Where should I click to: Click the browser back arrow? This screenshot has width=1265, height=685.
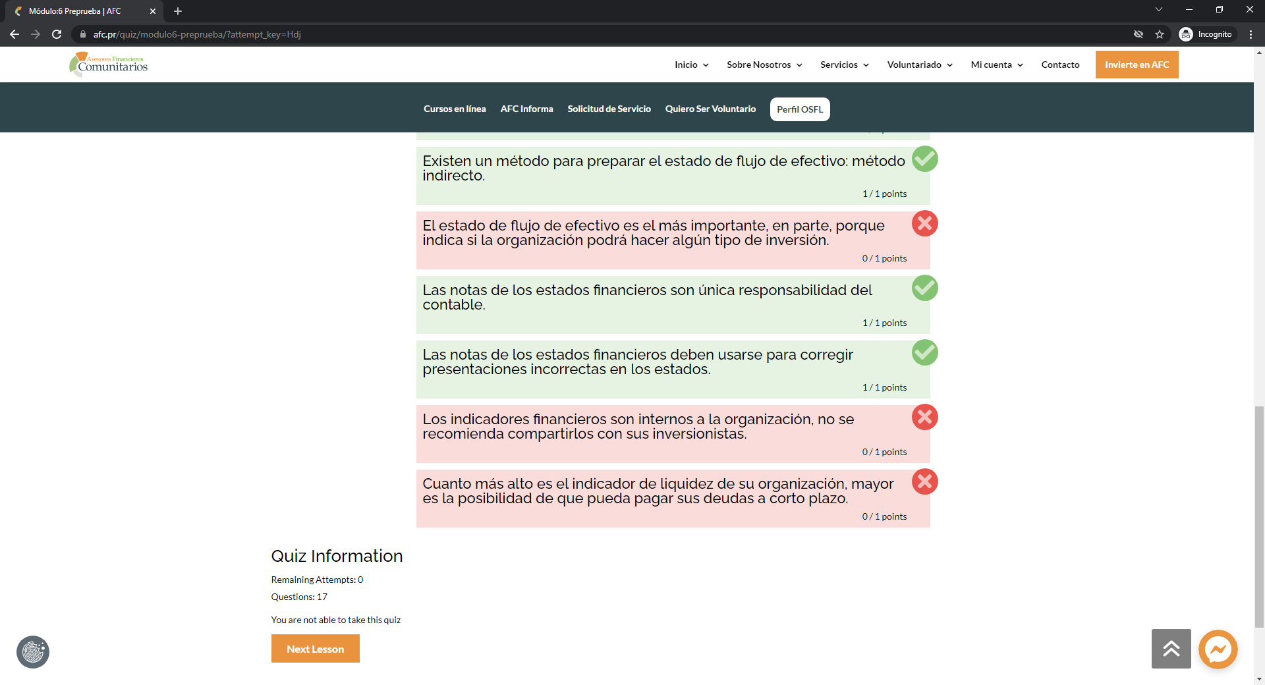[x=14, y=34]
